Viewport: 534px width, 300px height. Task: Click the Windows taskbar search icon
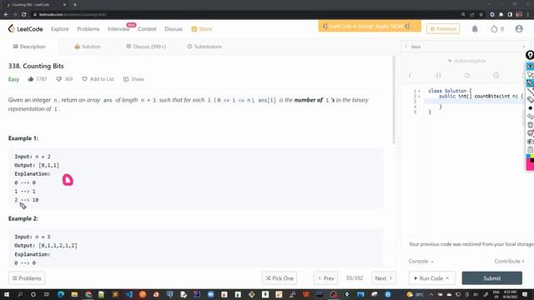[x=20, y=294]
